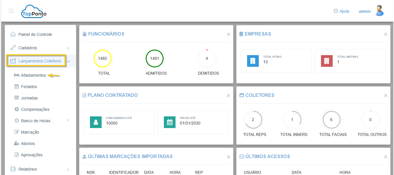Click the blue active companies icon
The width and height of the screenshot is (394, 175).
(x=253, y=61)
